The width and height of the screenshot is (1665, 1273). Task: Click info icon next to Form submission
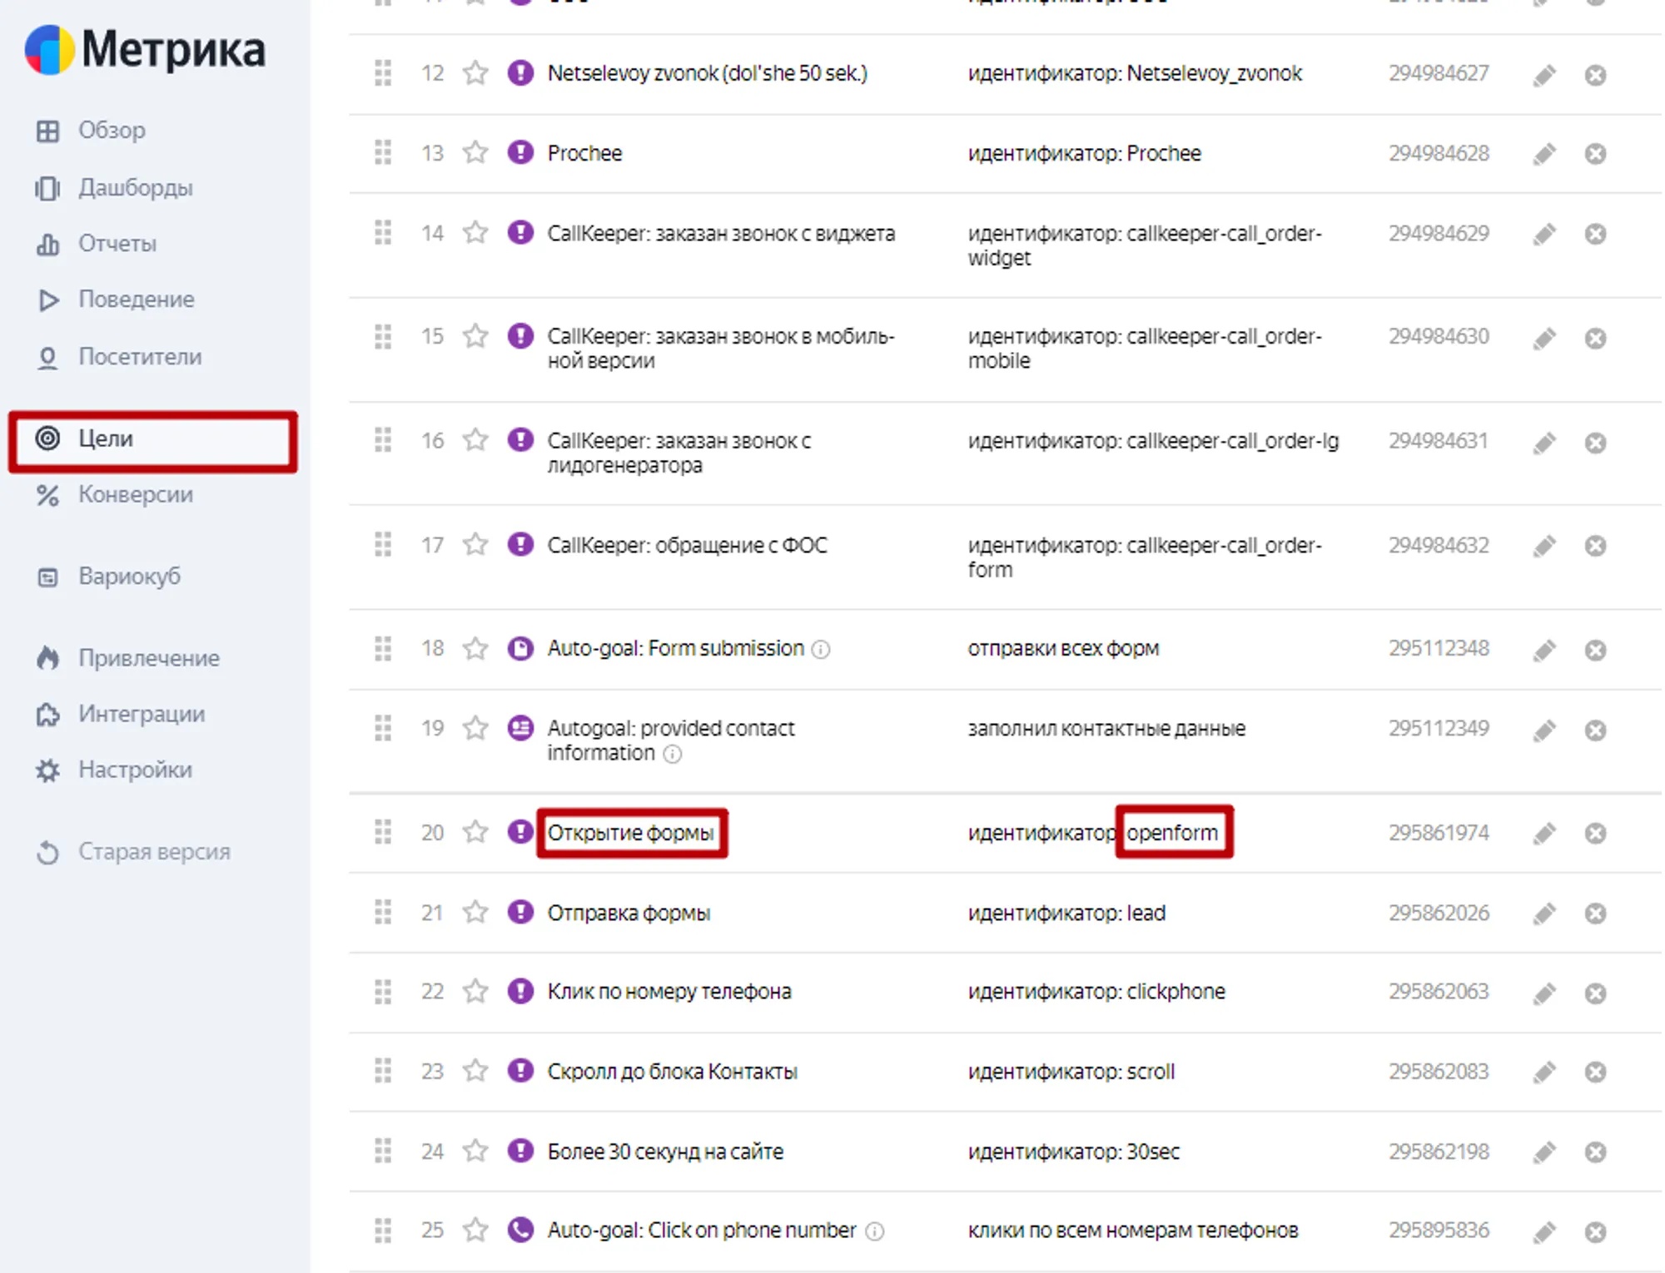point(821,649)
